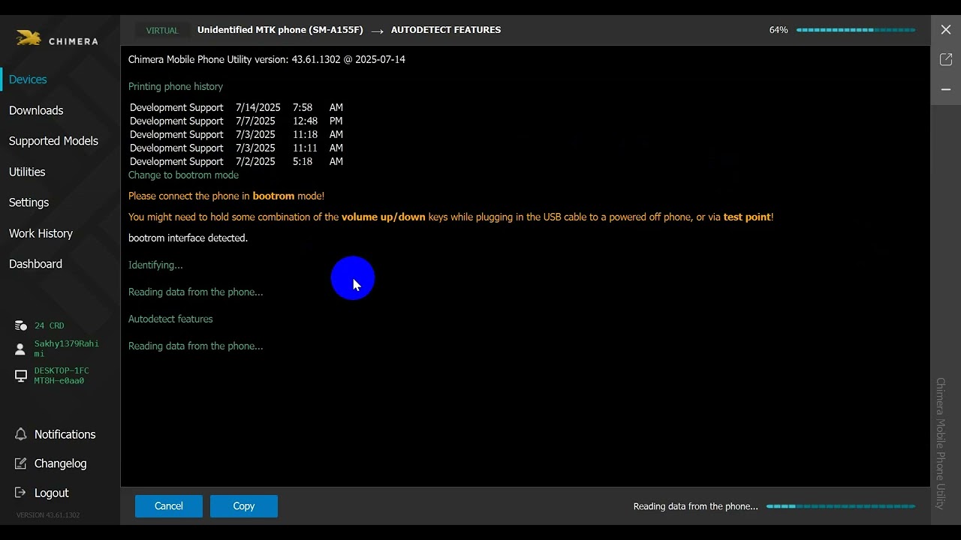This screenshot has width=961, height=540.
Task: Click the computer monitor icon
Action: click(21, 376)
